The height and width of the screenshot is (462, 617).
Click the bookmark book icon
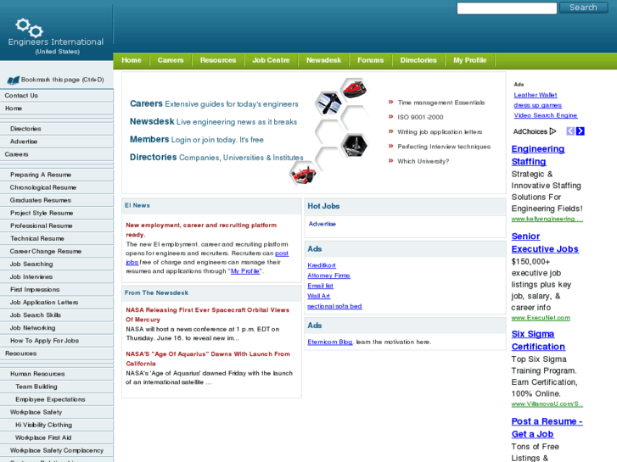(13, 81)
